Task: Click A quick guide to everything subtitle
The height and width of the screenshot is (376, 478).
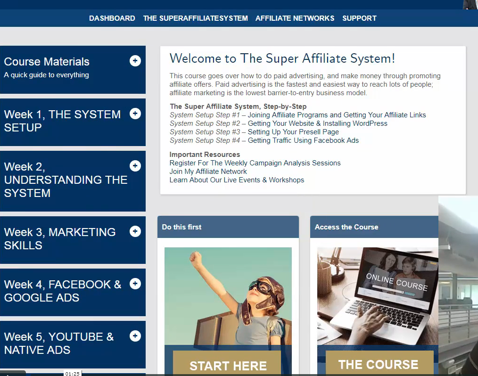Action: (46, 75)
